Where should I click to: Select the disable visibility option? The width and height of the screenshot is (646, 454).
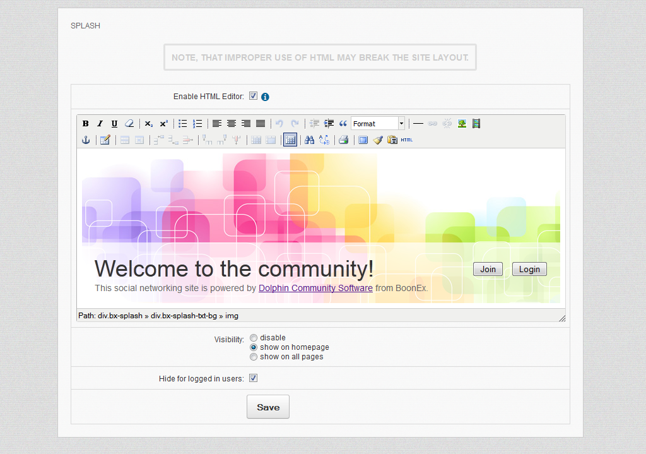pyautogui.click(x=254, y=338)
